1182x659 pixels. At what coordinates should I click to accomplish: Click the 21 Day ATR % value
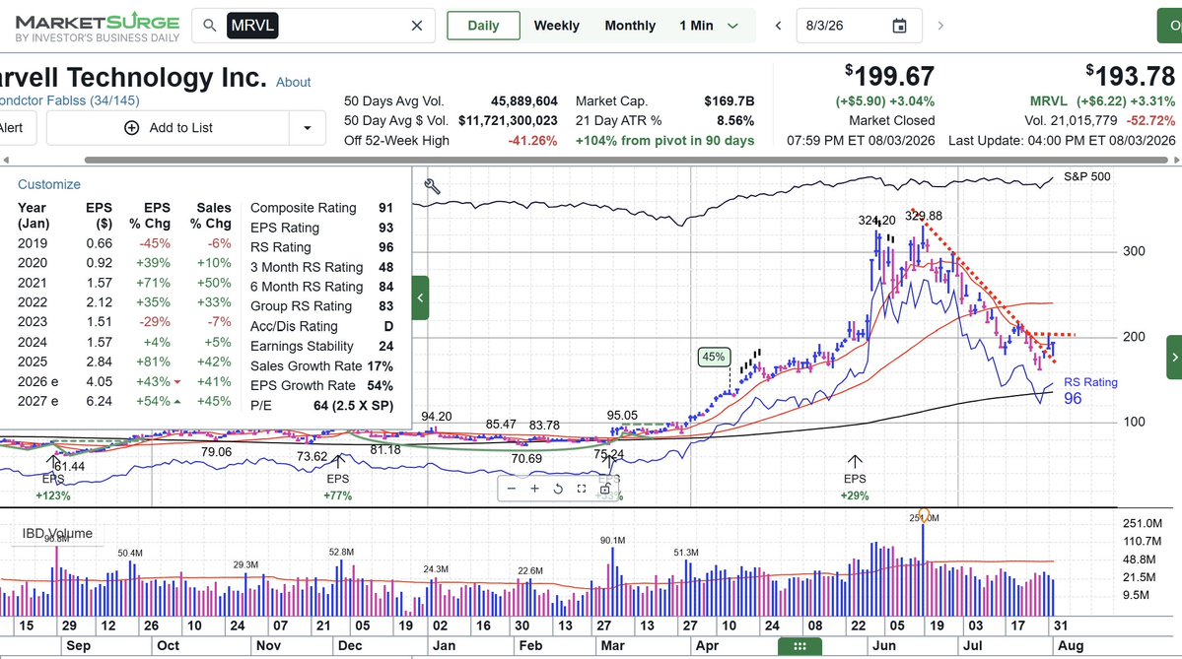coord(735,120)
